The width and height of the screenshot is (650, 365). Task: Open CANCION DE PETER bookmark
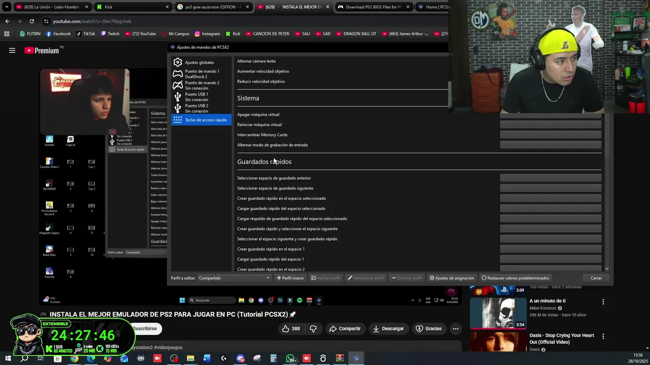tap(267, 34)
